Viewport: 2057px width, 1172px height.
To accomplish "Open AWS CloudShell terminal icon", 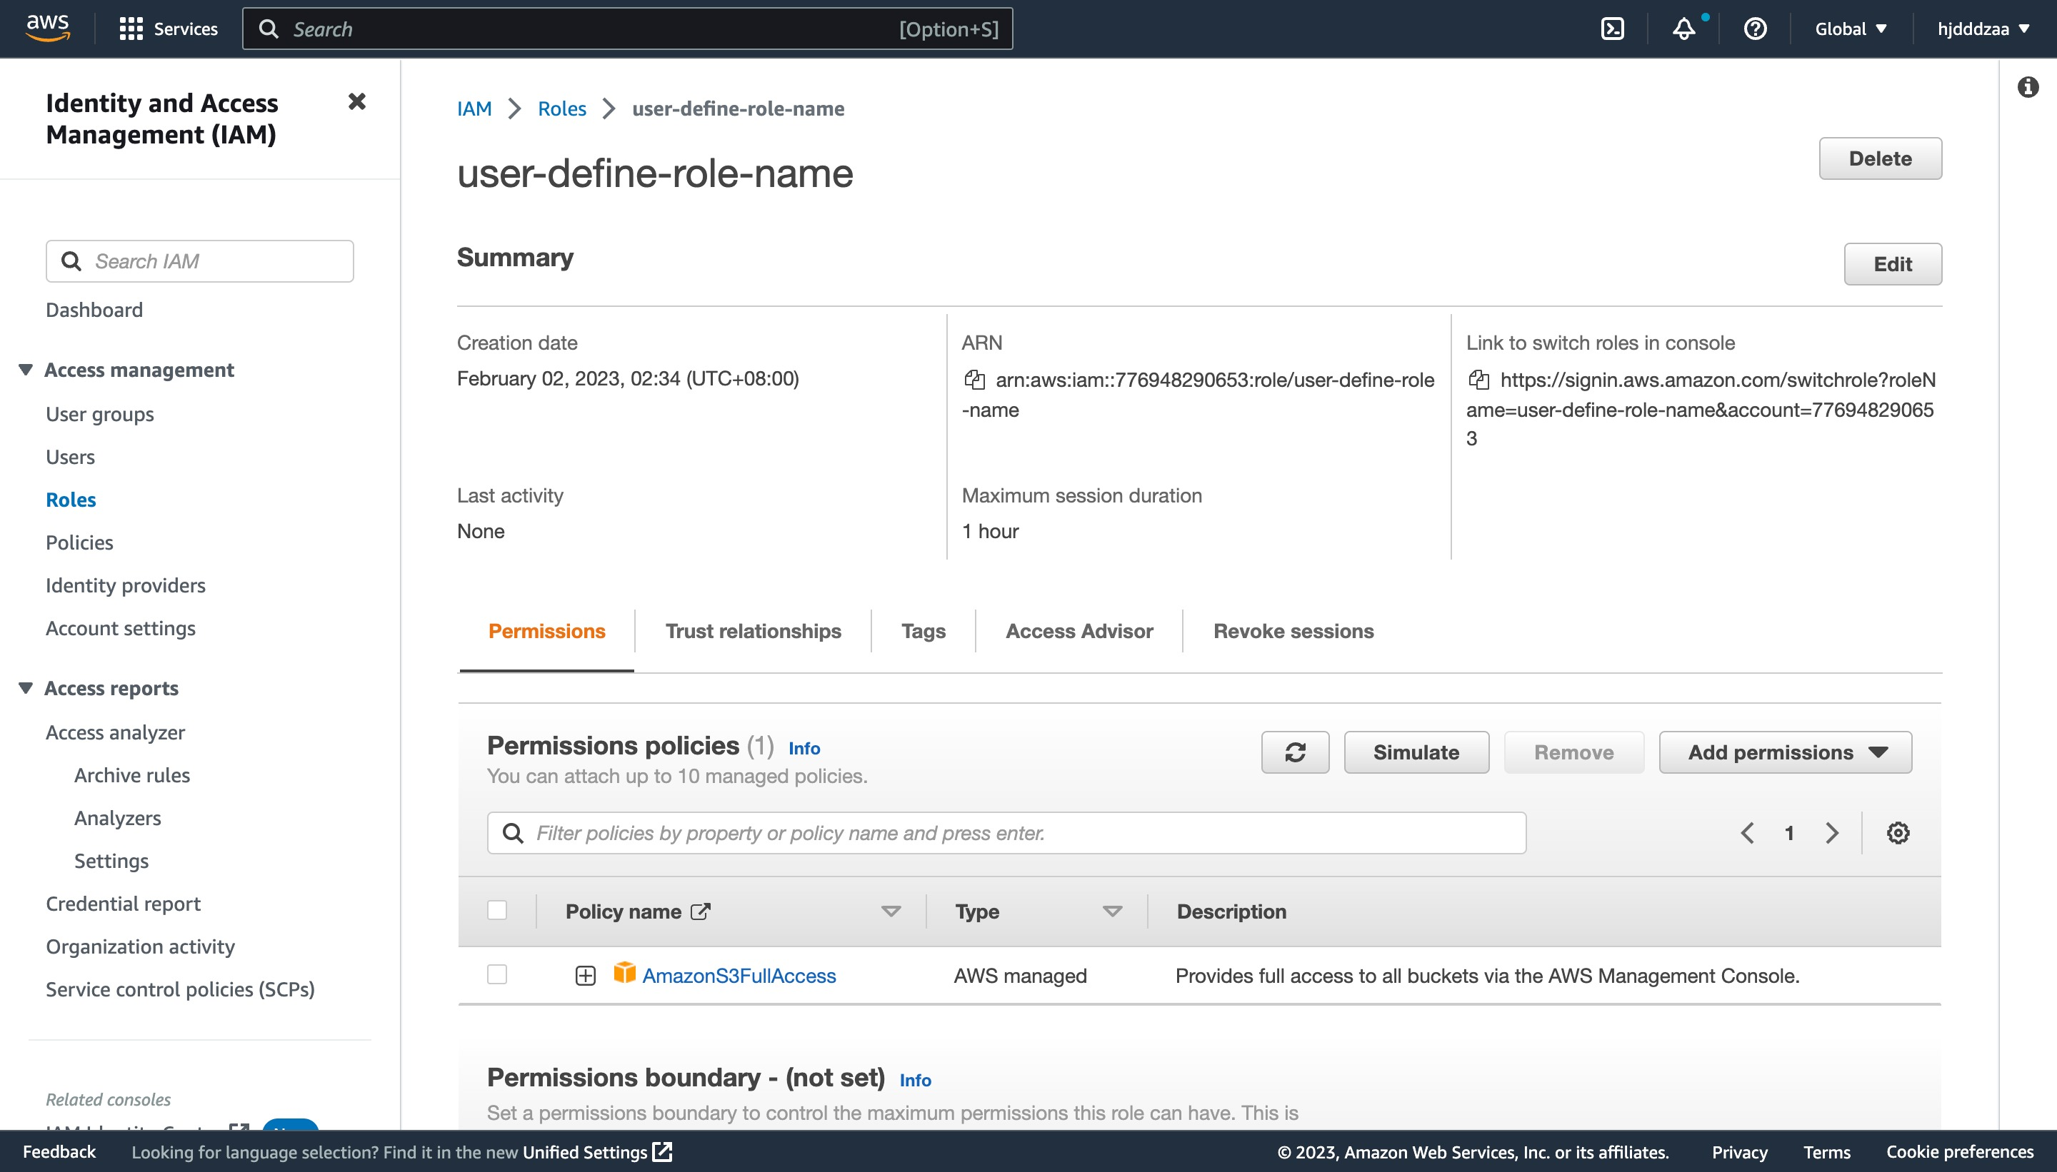I will click(x=1611, y=29).
